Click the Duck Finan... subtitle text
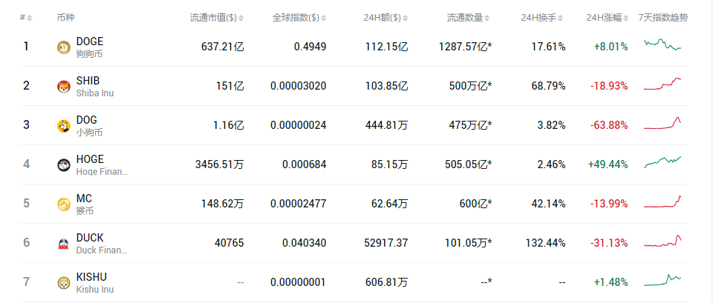 click(102, 250)
